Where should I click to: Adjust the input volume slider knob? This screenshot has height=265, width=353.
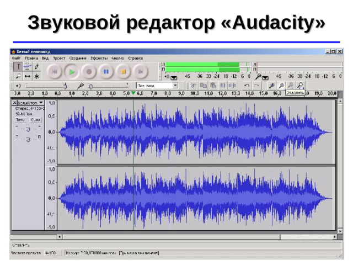90,87
